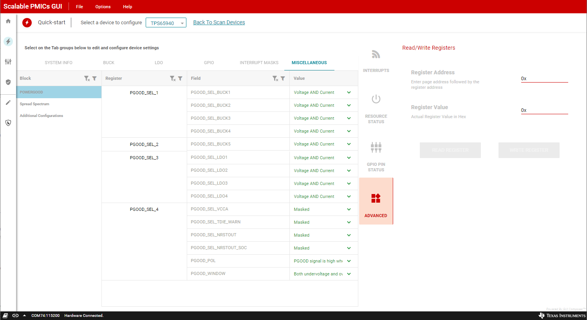Screen dimensions: 587x320
Task: Open the PGOOD_POL value dropdown
Action: 349,261
